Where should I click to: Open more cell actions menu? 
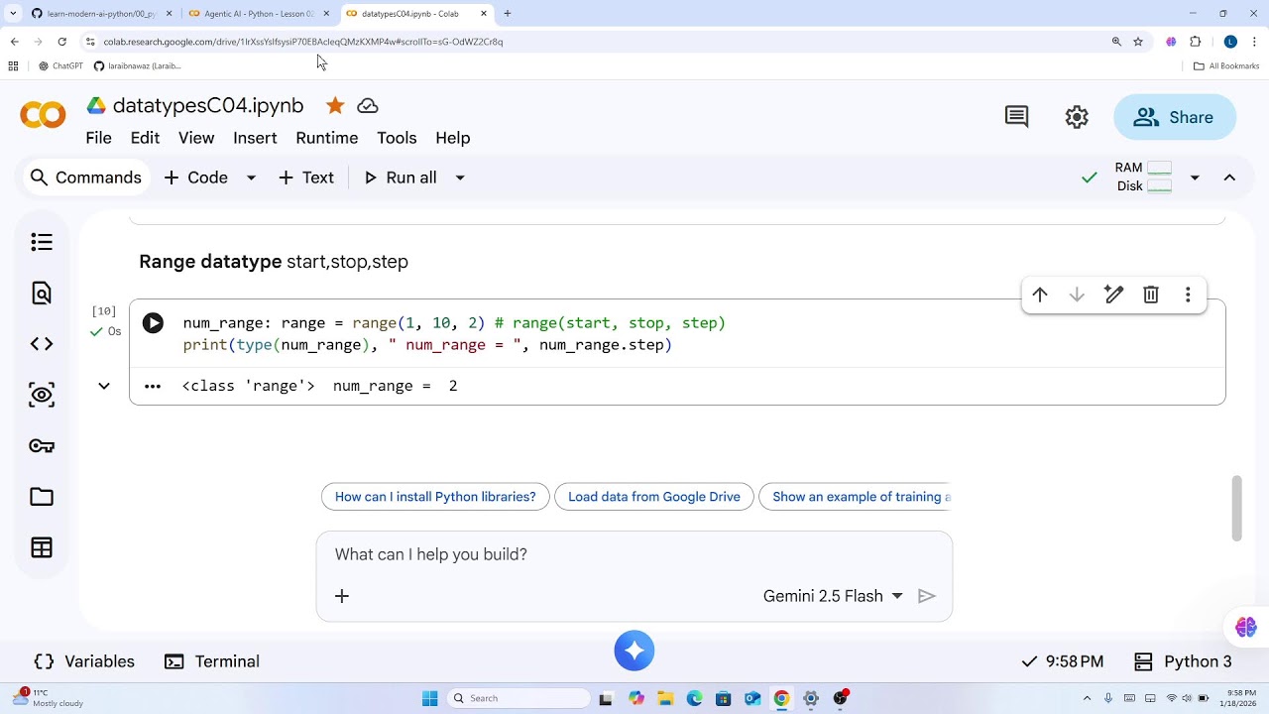click(x=1188, y=295)
